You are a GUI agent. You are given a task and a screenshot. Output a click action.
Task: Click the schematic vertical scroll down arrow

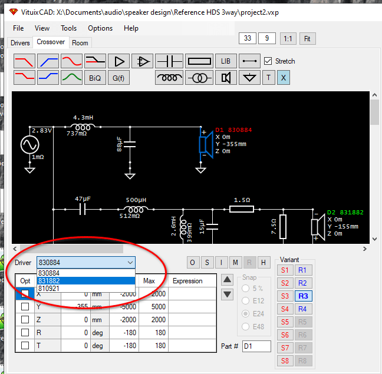tap(374, 239)
